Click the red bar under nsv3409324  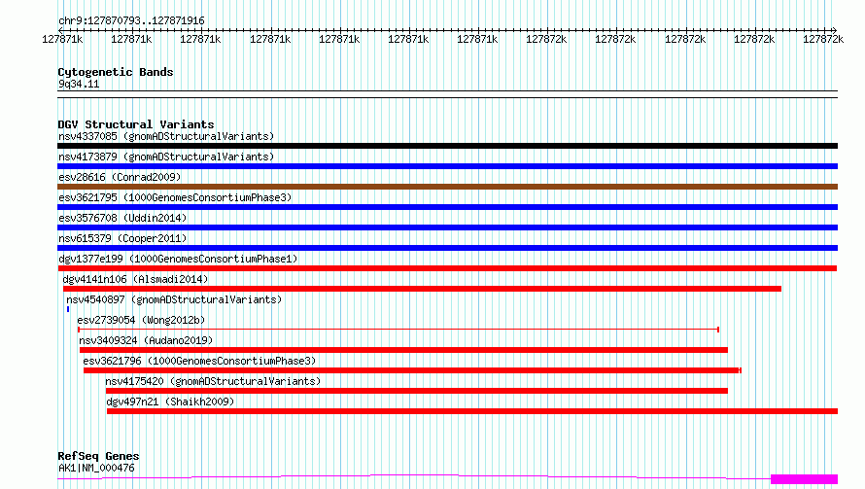coord(403,350)
